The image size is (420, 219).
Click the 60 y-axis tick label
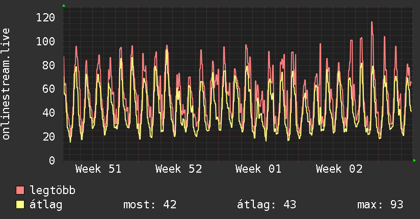[x=49, y=89]
